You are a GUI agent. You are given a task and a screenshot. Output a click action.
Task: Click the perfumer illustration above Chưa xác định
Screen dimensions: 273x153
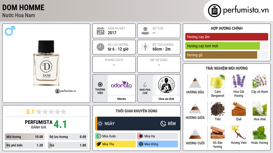click(x=166, y=85)
